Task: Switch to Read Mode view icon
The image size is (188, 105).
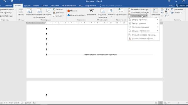Action: coord(156,103)
